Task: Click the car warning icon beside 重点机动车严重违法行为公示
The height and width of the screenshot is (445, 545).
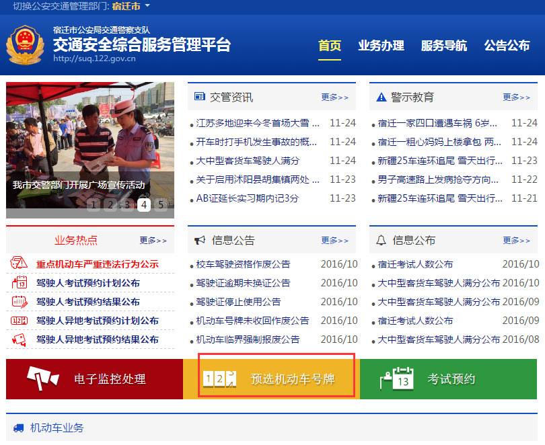Action: pos(18,264)
